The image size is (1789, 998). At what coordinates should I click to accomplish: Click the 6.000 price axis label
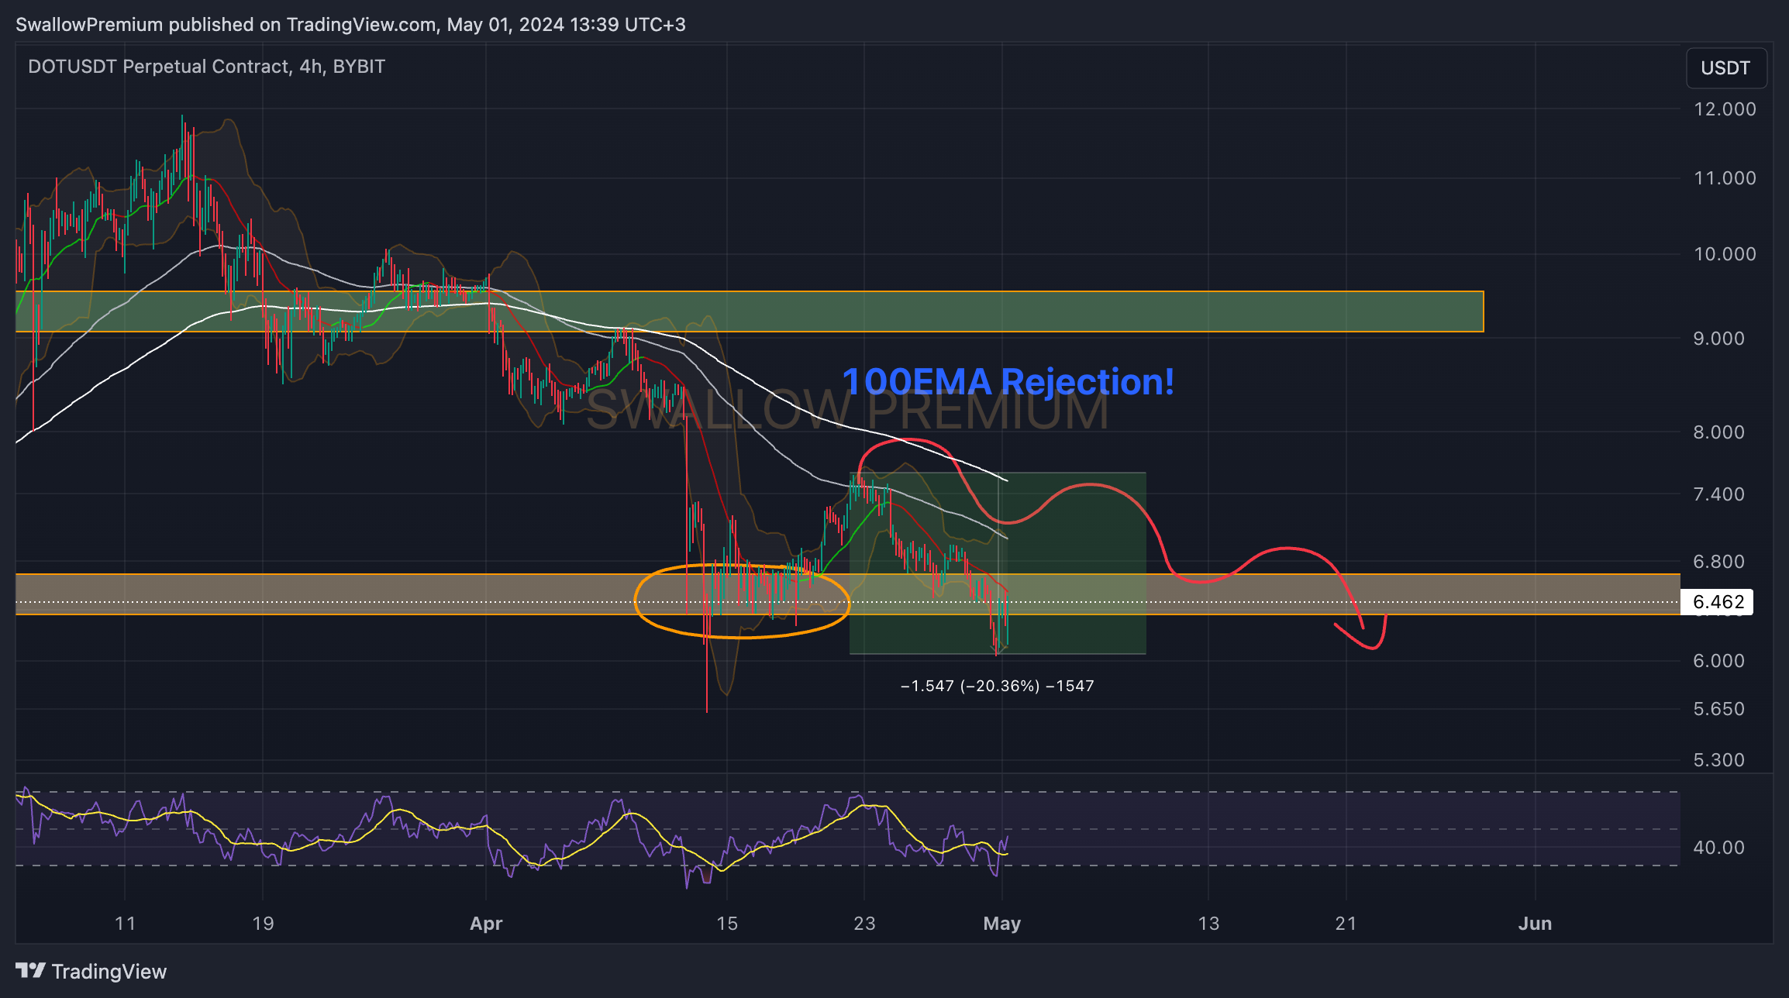click(1718, 661)
